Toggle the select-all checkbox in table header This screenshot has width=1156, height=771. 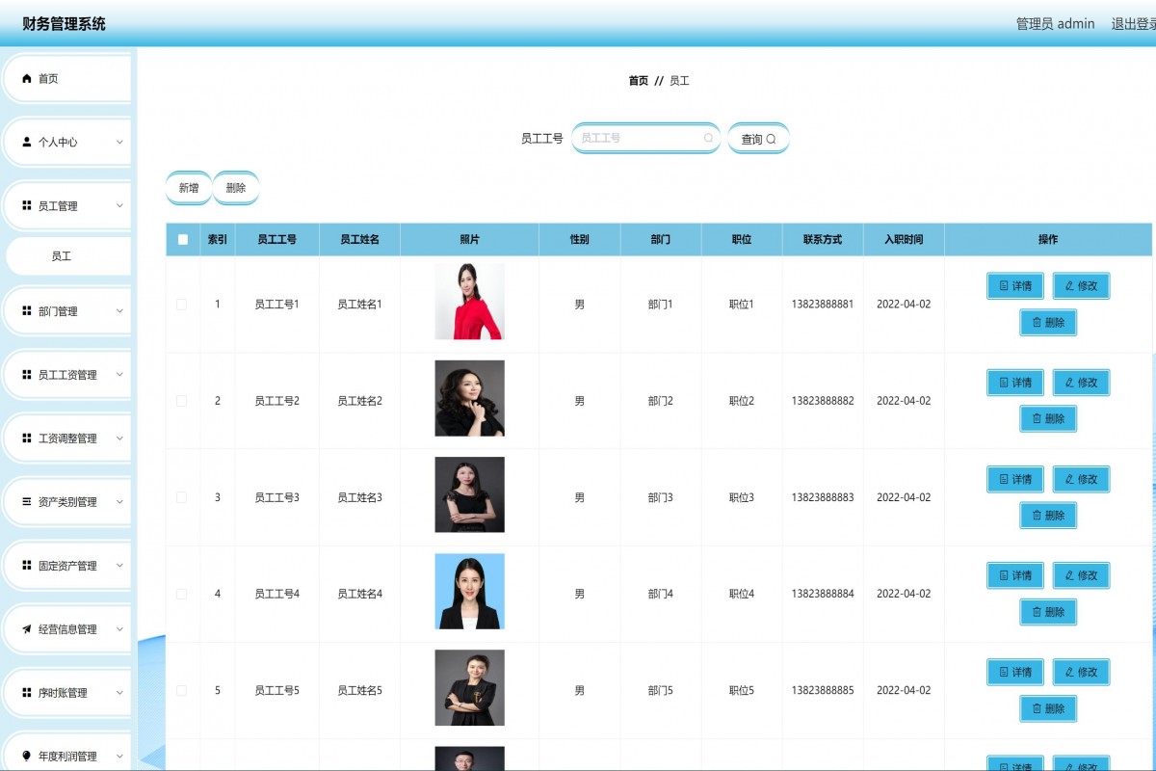click(x=183, y=240)
